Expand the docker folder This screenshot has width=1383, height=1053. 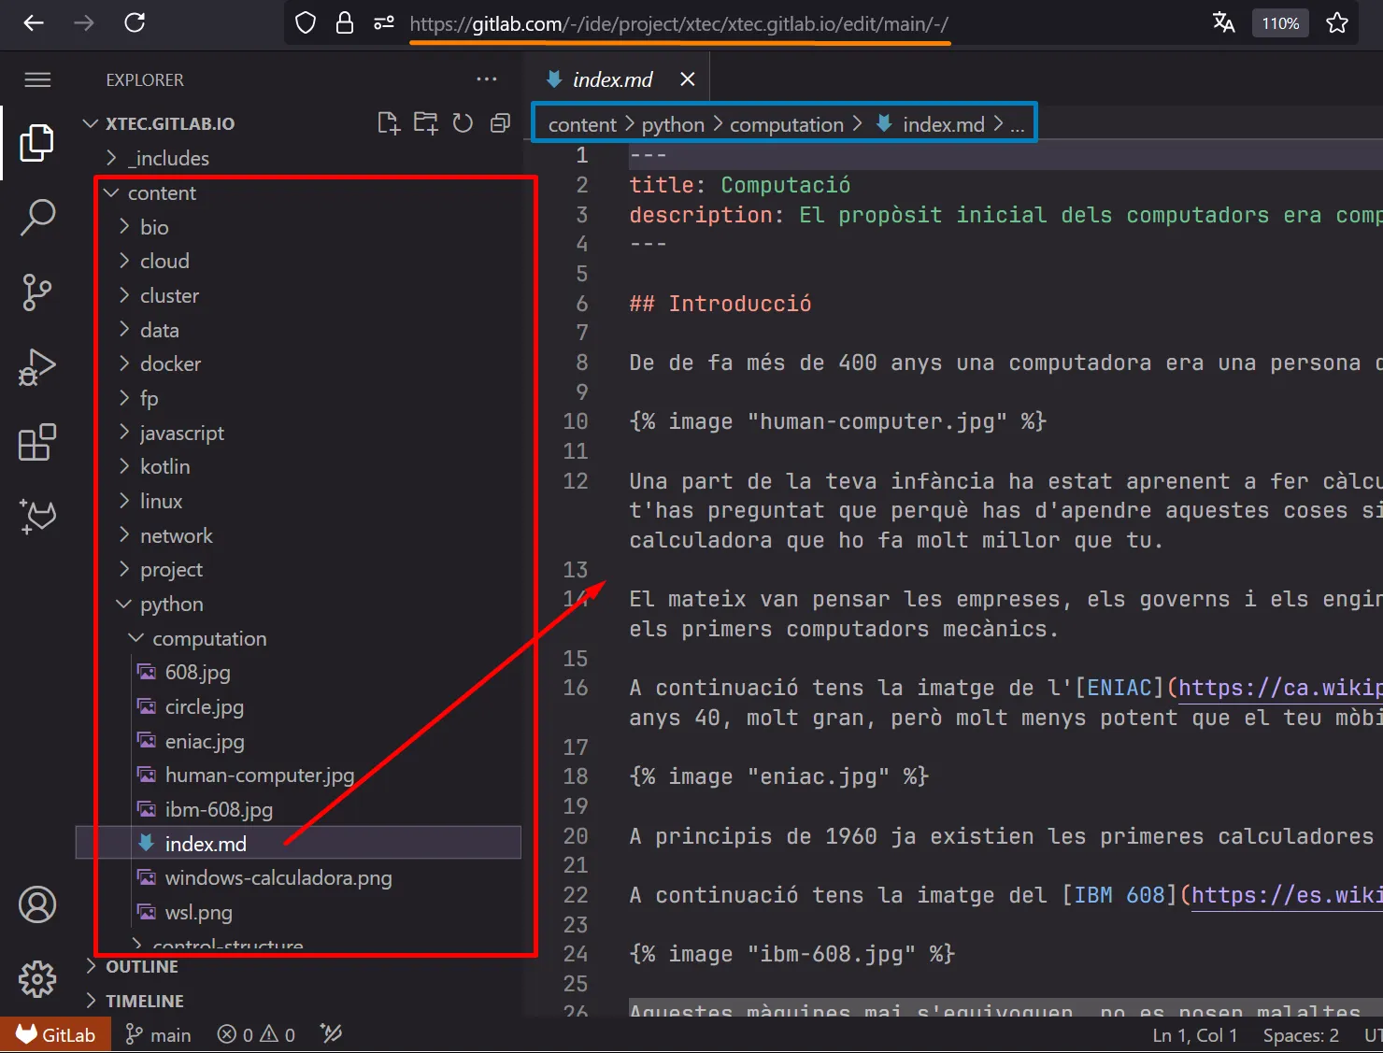[170, 364]
